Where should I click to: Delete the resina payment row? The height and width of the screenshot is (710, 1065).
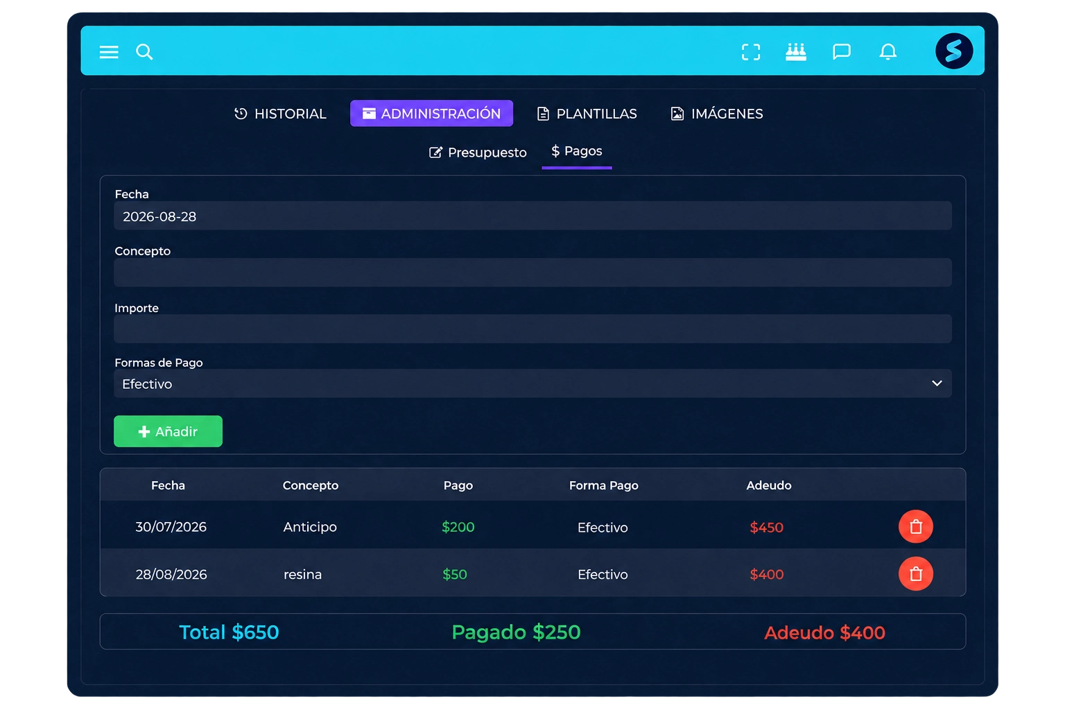[916, 574]
